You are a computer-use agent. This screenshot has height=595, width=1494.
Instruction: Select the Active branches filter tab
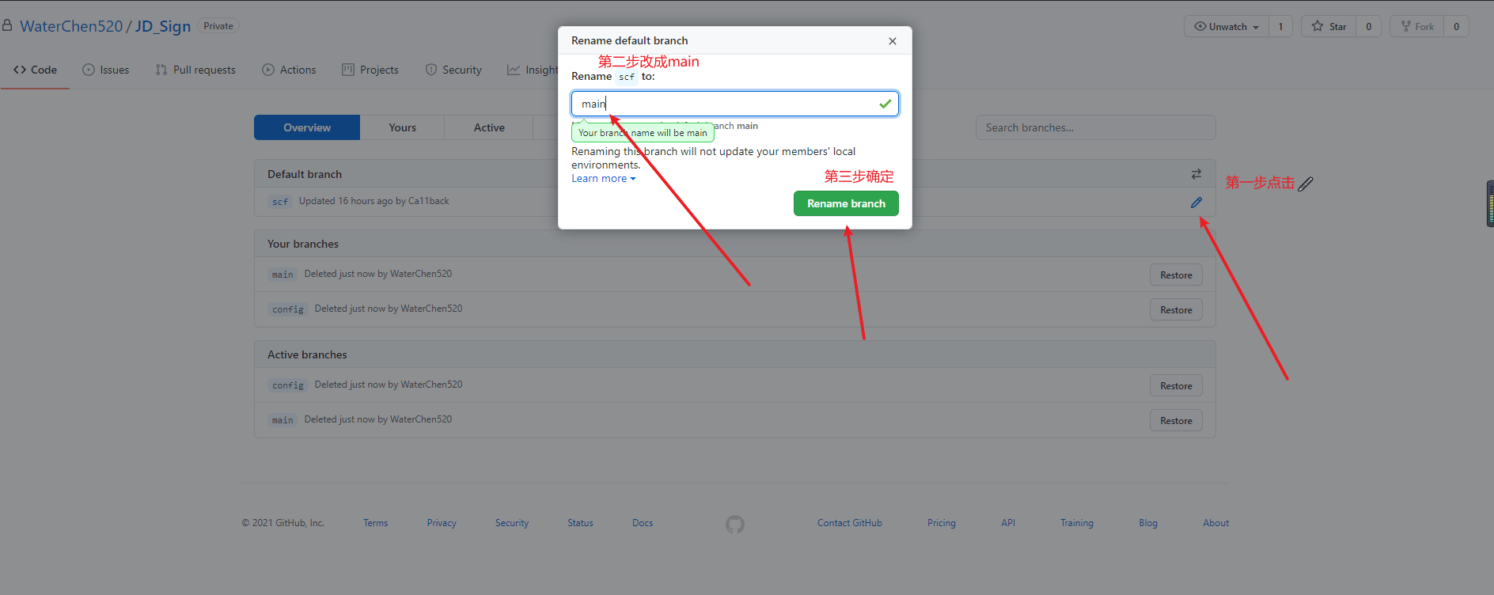(489, 127)
